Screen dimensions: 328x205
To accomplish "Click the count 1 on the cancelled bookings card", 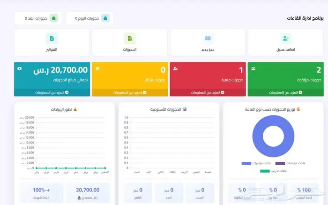I will (241, 70).
